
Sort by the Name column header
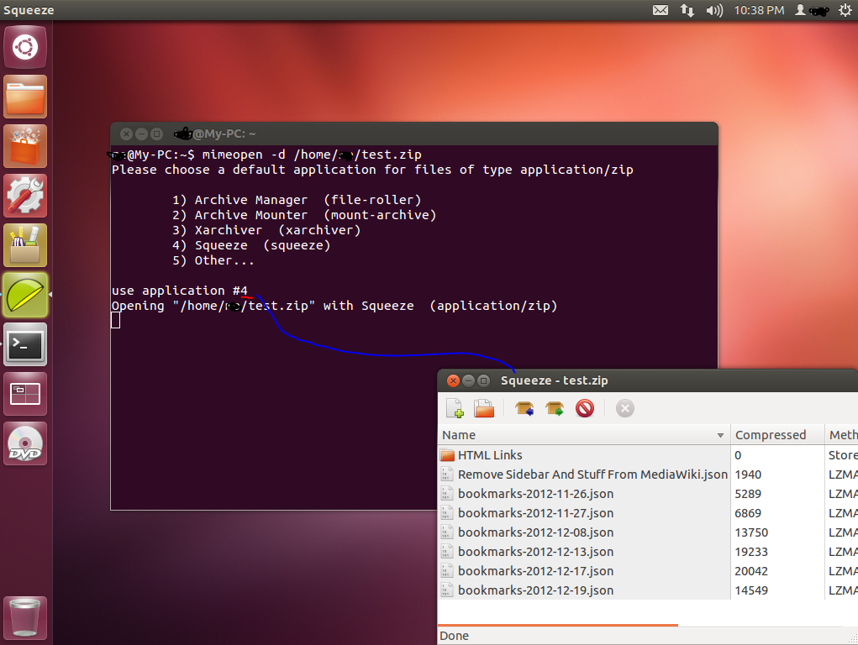click(584, 435)
